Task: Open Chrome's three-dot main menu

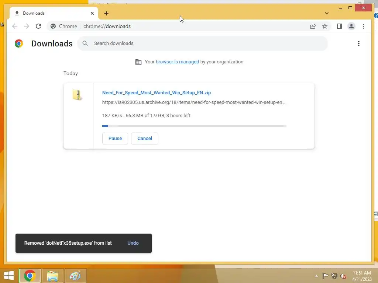Action: tap(363, 26)
